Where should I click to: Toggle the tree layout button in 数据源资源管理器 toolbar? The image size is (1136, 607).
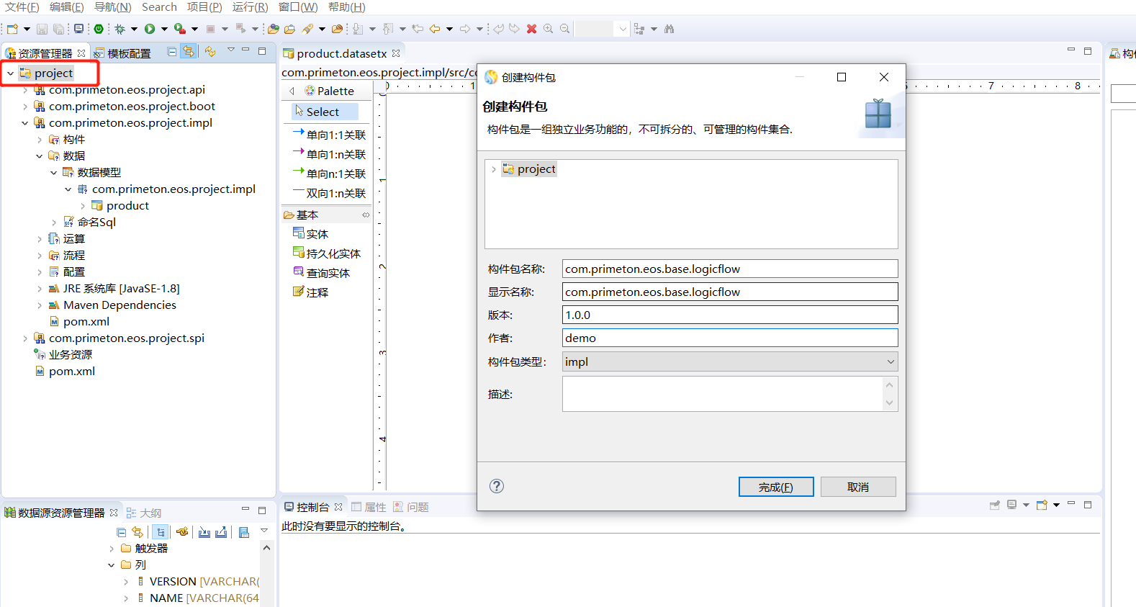(x=161, y=532)
